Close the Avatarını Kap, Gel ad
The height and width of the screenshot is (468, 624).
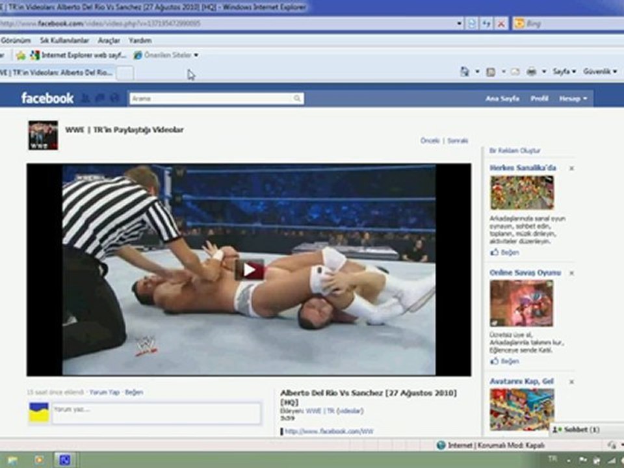[571, 382]
